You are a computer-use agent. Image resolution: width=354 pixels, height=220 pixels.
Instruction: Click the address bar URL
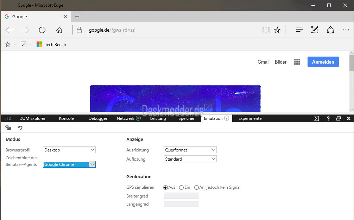coord(112,30)
